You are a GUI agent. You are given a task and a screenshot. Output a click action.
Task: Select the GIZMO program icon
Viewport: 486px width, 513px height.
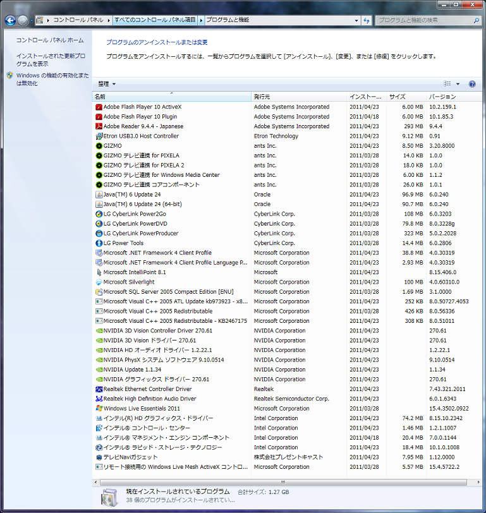(x=99, y=146)
